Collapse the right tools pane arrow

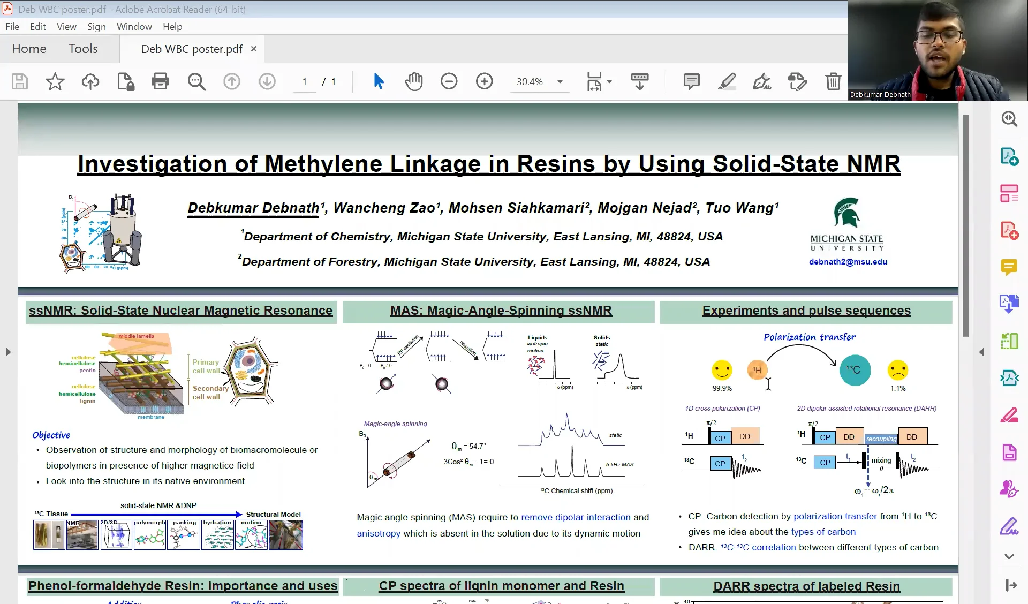(x=981, y=352)
